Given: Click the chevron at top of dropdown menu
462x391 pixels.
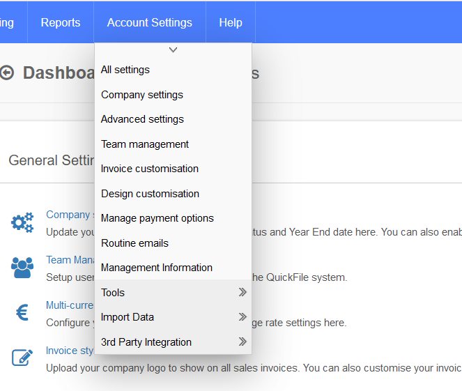Looking at the screenshot, I should 173,49.
